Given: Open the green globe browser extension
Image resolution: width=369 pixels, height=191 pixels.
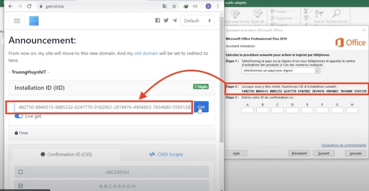Looking at the screenshot, I should [x=186, y=6].
